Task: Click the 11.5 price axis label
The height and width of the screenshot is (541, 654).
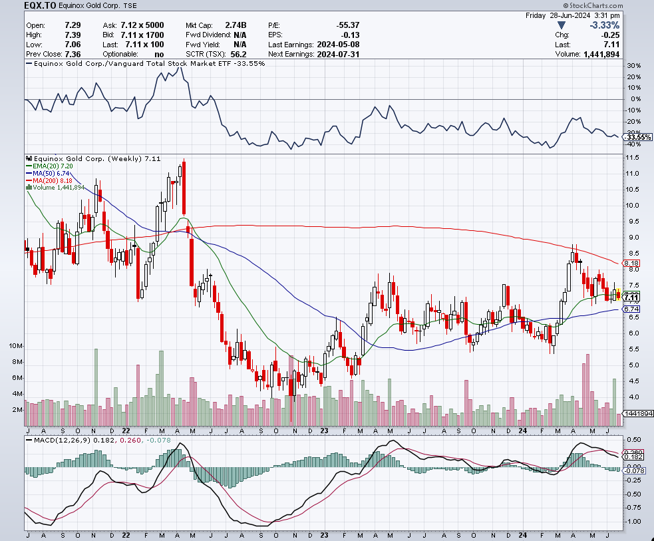Action: tap(632, 158)
